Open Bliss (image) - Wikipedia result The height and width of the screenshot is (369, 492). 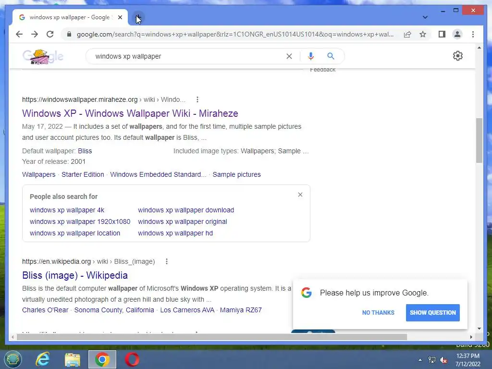75,275
